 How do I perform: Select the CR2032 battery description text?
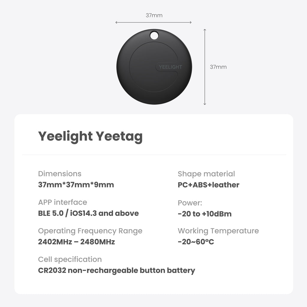(116, 270)
